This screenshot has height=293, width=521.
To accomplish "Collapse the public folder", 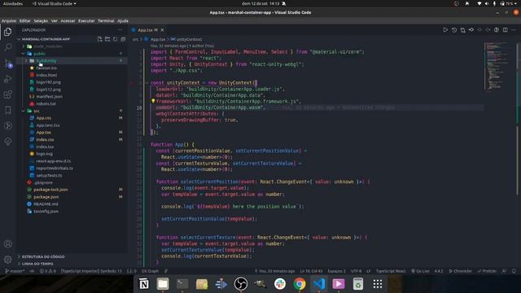I will pyautogui.click(x=24, y=54).
